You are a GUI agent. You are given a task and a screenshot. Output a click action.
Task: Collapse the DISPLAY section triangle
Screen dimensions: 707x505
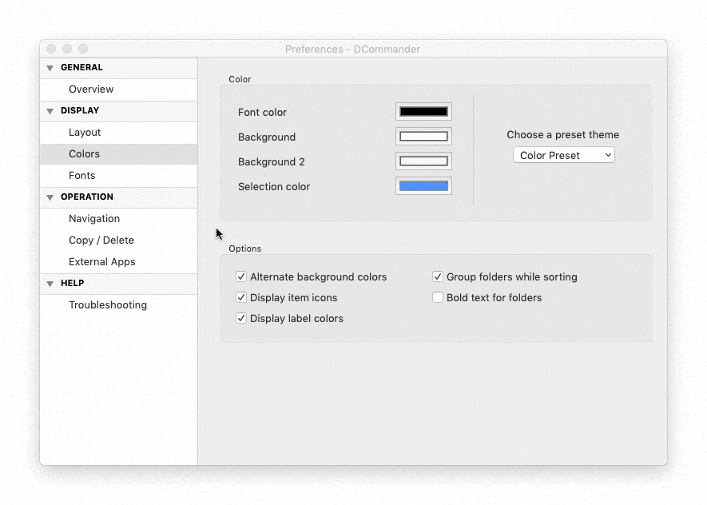coord(50,111)
